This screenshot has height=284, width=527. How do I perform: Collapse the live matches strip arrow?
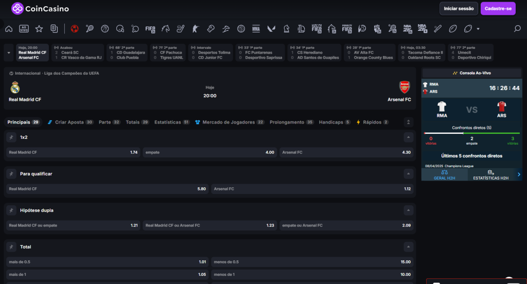[x=9, y=53]
